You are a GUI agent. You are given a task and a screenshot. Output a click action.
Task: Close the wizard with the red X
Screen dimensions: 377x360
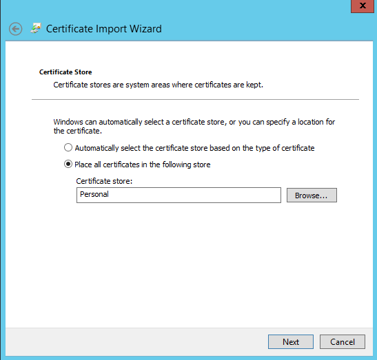pyautogui.click(x=363, y=6)
